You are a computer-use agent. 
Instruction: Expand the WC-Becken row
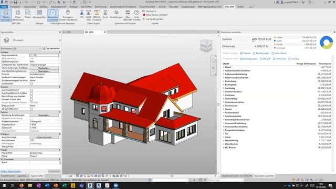point(223,148)
